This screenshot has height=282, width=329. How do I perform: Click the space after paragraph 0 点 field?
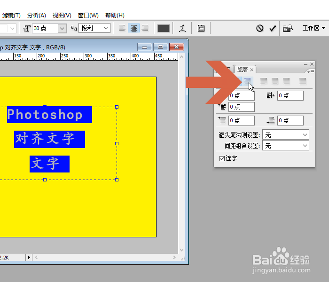pos(290,120)
